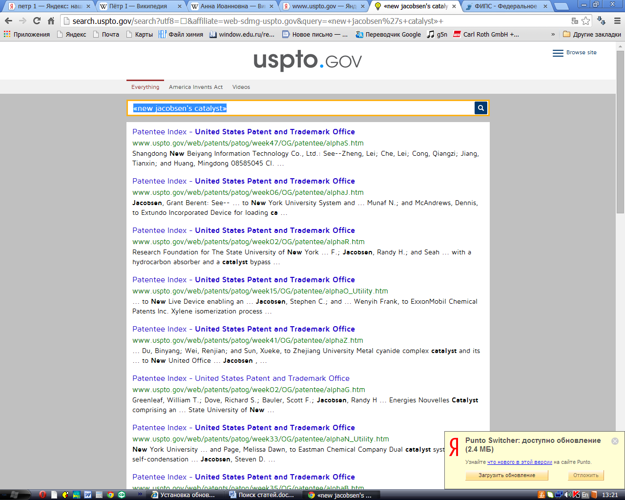Click the browser address bar
The image size is (625, 500).
(316, 21)
